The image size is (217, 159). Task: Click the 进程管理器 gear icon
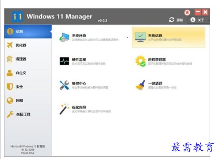141,61
